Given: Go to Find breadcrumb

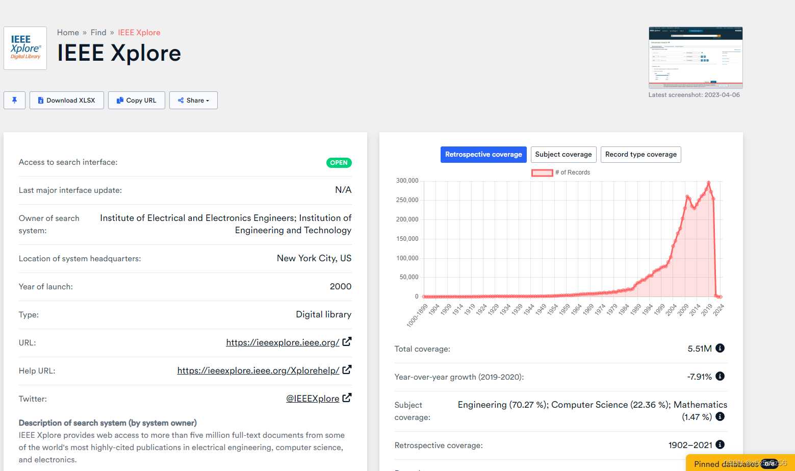Looking at the screenshot, I should tap(98, 33).
